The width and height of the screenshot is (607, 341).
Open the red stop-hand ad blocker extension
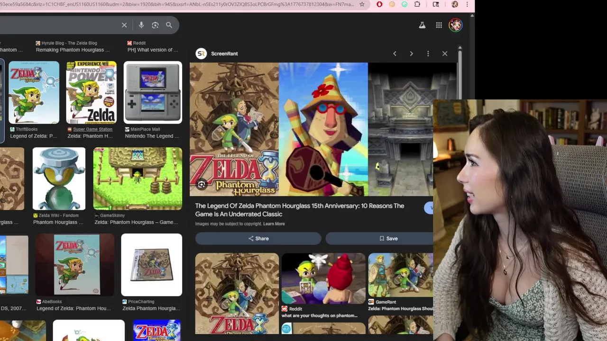379,4
